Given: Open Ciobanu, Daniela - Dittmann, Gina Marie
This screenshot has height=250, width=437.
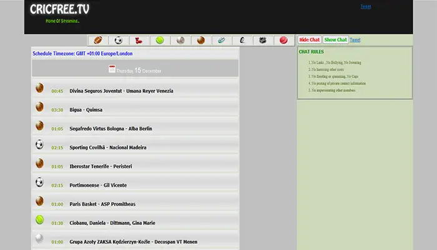Looking at the screenshot, I should pos(112,223).
